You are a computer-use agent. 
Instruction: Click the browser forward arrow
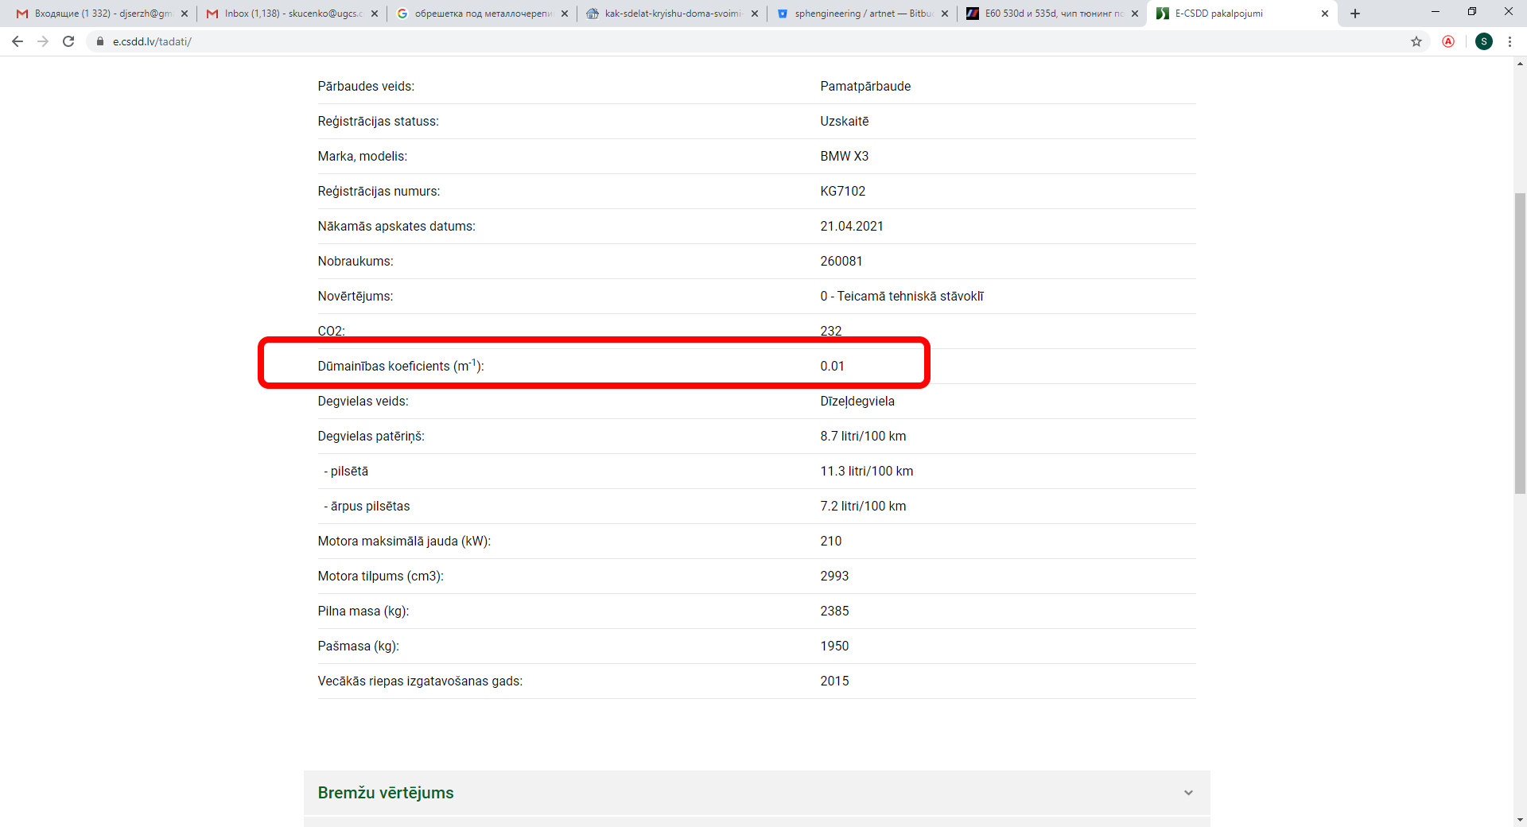pyautogui.click(x=43, y=41)
